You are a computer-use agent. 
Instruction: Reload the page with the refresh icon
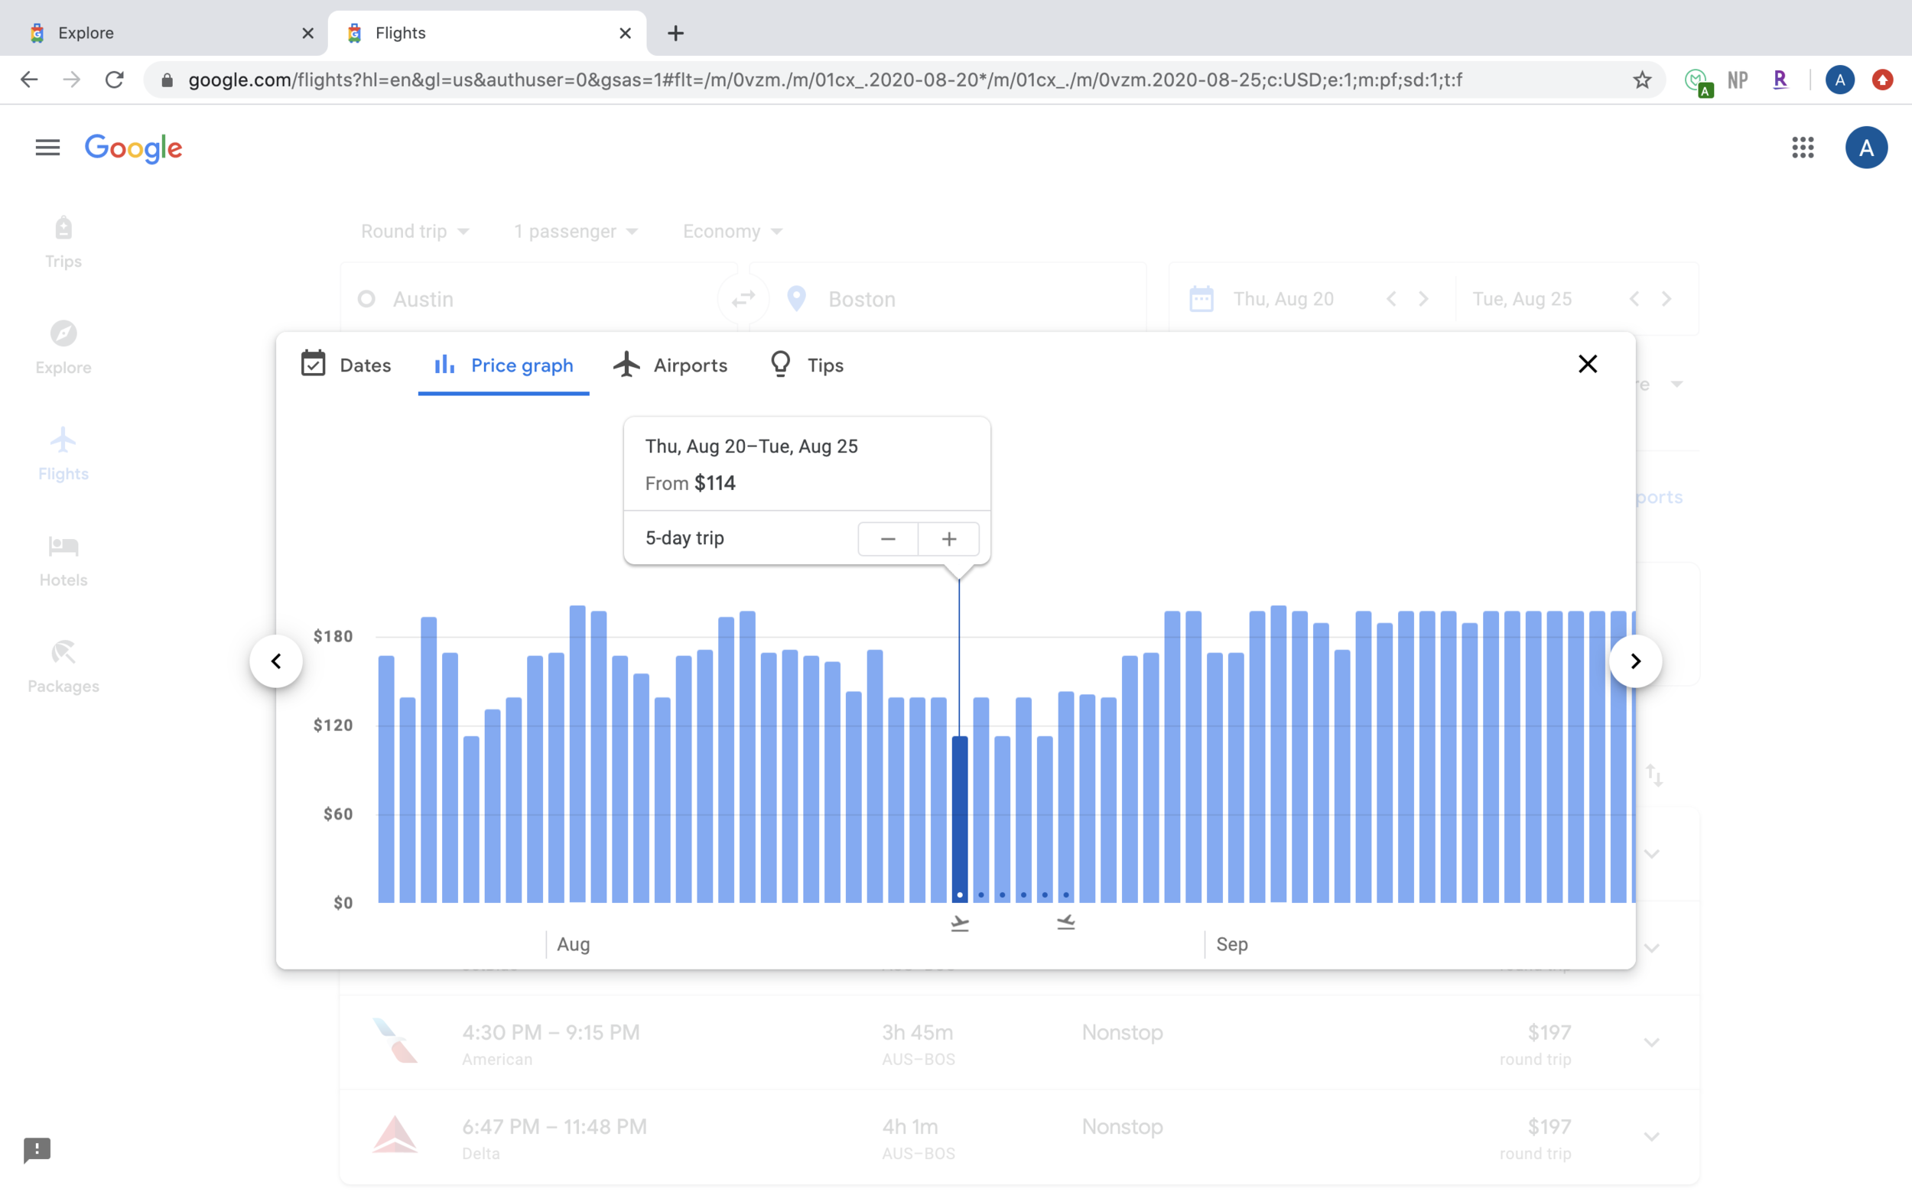(115, 80)
